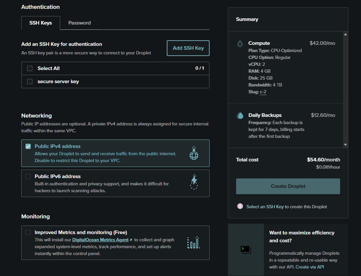
Task: Click the secure server key label
Action: tap(58, 82)
